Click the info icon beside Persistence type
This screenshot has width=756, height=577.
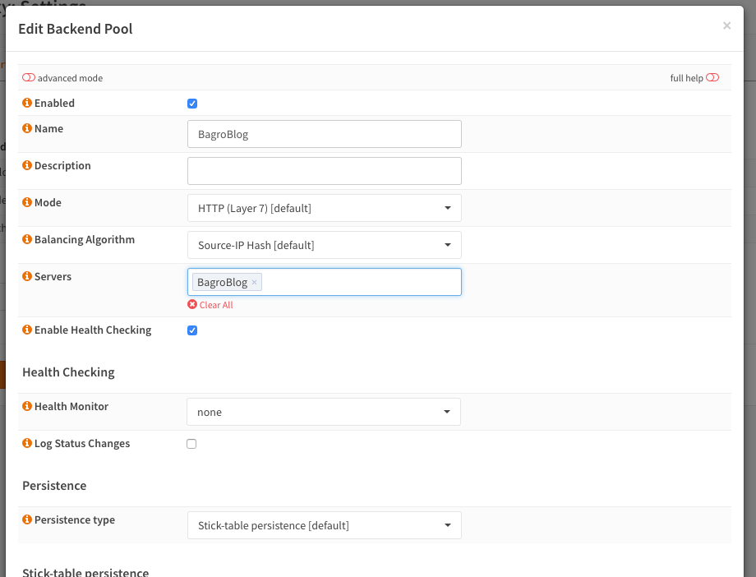click(27, 520)
